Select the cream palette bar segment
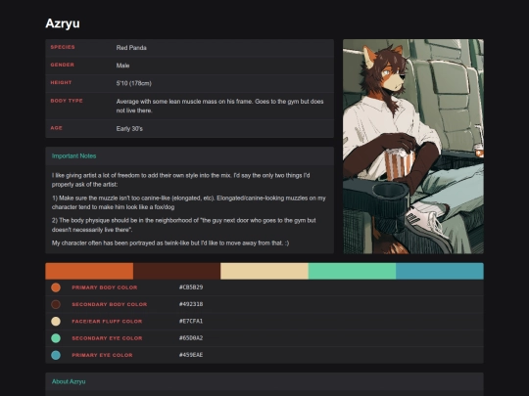 pyautogui.click(x=264, y=271)
